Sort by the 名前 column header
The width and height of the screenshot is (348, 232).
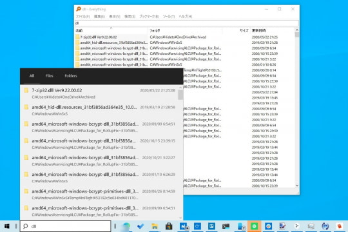coord(111,30)
